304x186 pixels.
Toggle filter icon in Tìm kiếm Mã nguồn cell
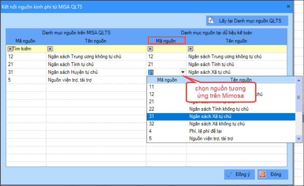click(x=10, y=49)
